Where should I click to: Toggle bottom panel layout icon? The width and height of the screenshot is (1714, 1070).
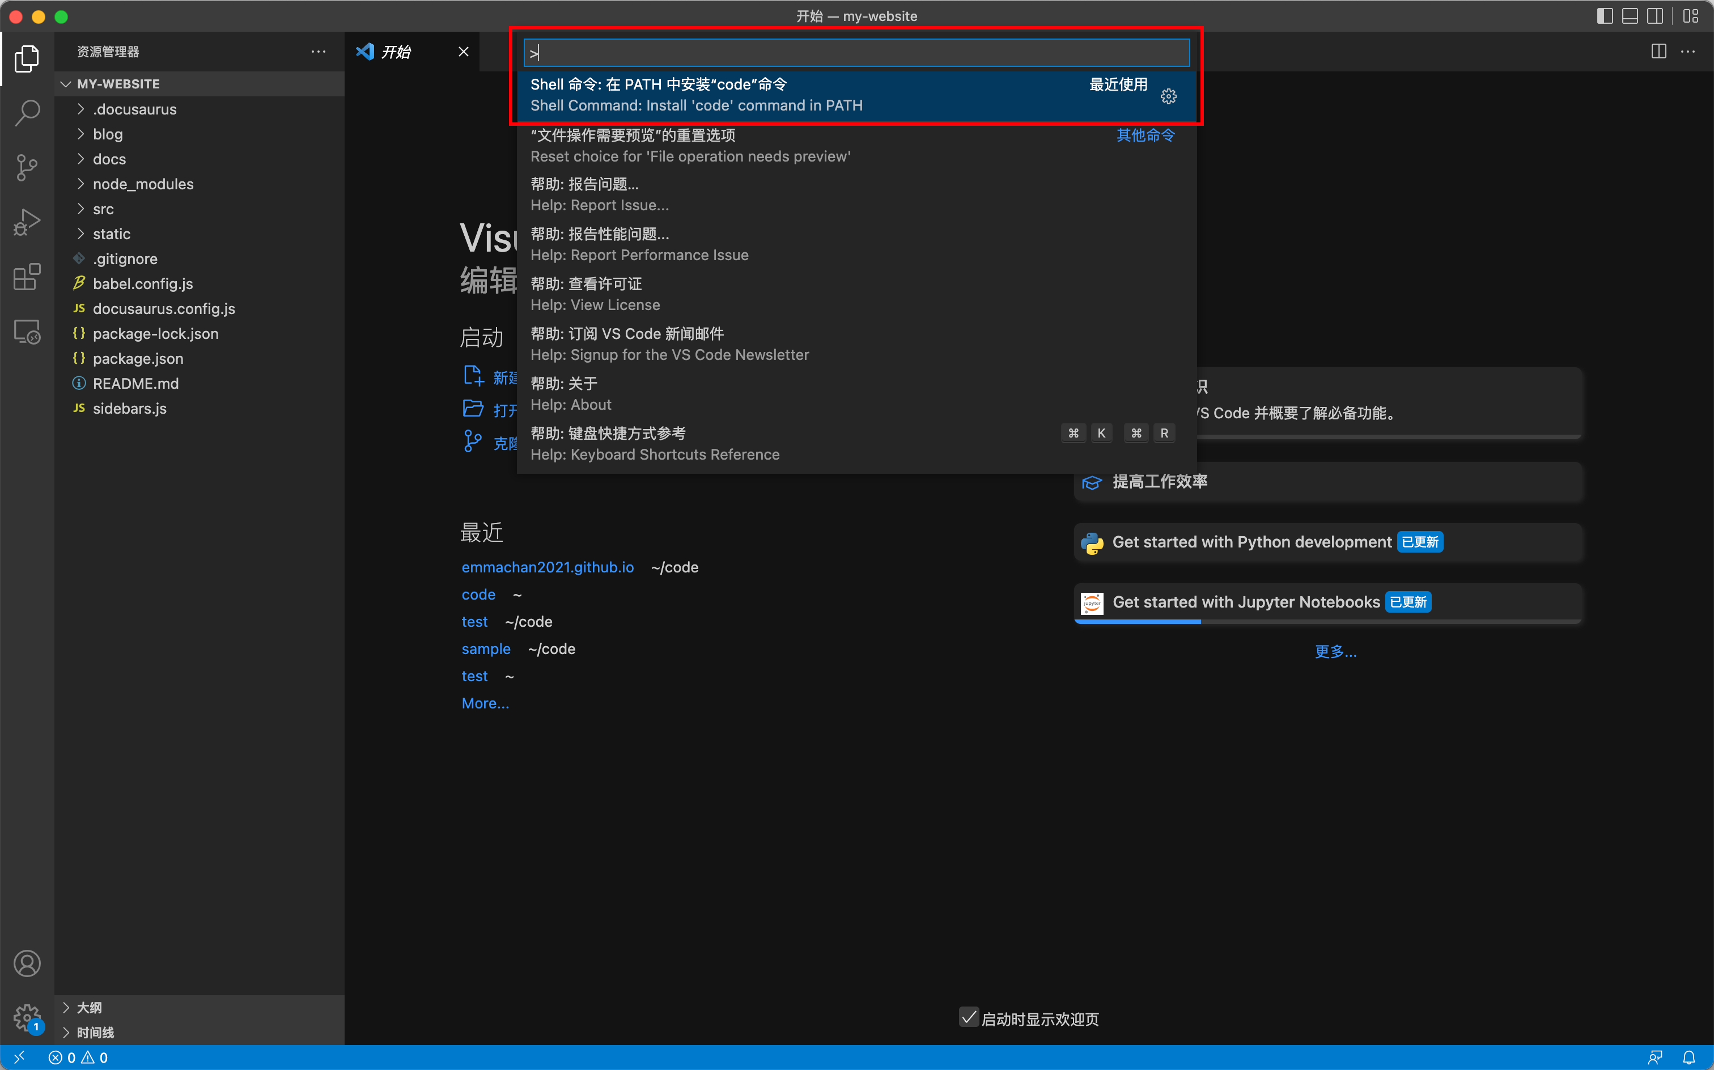[x=1630, y=15]
